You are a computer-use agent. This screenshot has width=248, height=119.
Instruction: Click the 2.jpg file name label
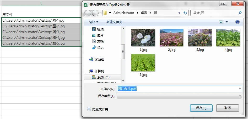172,50
